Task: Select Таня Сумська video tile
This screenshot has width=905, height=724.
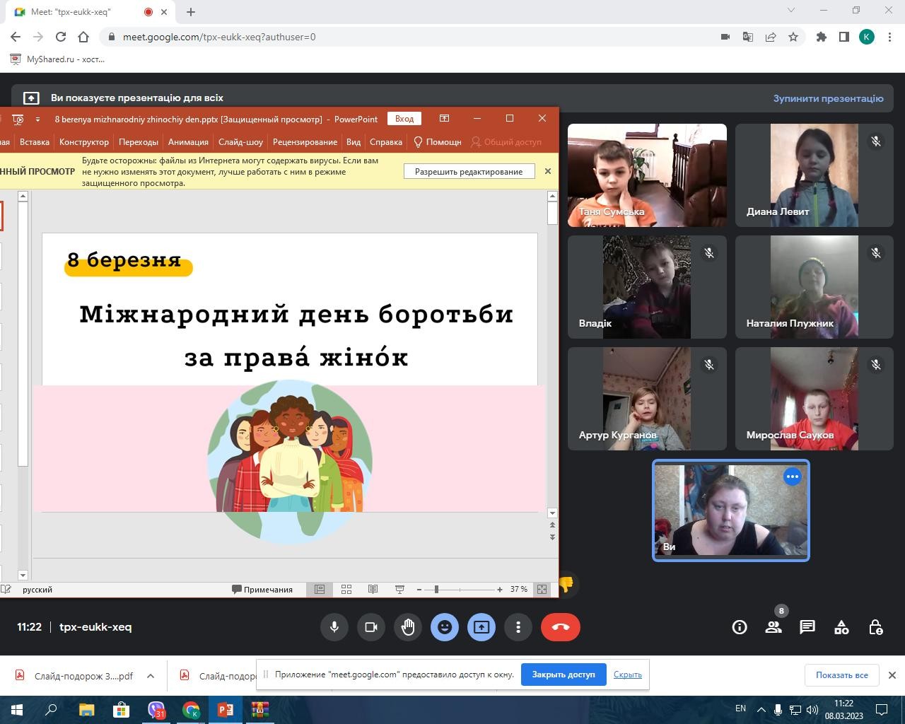Action: point(647,175)
